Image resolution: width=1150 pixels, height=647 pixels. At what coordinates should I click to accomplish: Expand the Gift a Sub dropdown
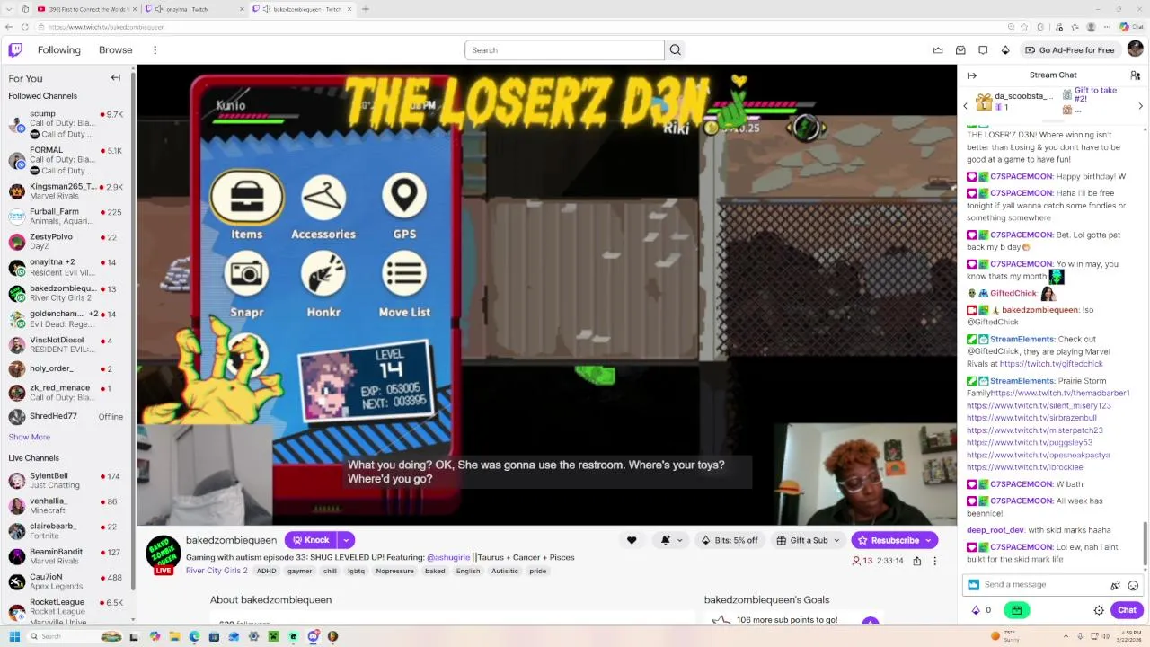[836, 540]
